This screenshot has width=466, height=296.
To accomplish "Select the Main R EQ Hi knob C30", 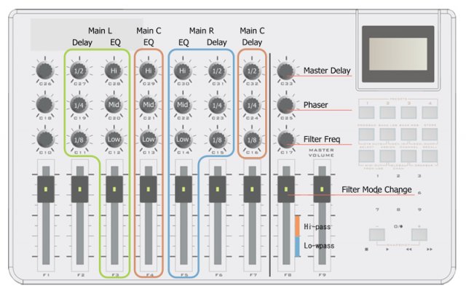I will coord(183,71).
